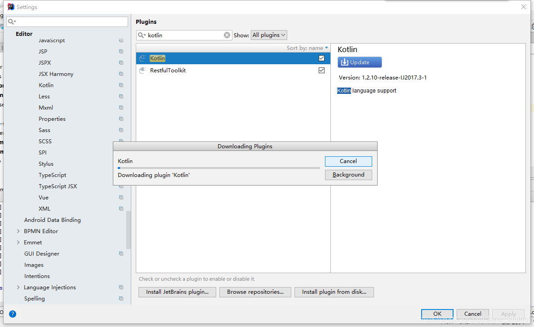Expand the Language Injections node

[x=18, y=287]
